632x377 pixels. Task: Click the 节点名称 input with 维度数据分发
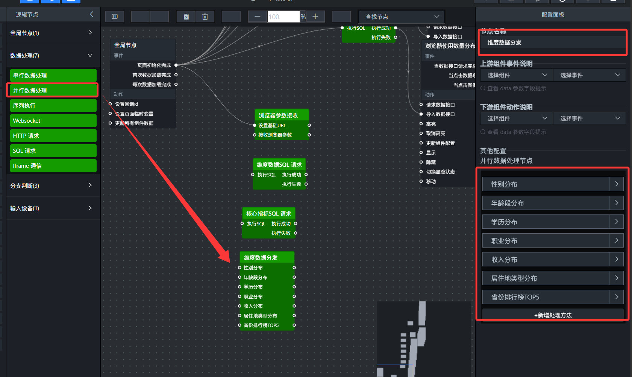point(553,43)
